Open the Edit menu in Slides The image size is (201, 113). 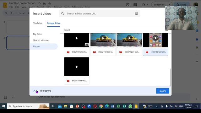pos(17,7)
